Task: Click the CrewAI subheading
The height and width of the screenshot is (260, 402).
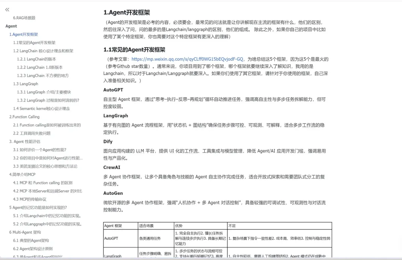Action: pyautogui.click(x=112, y=167)
